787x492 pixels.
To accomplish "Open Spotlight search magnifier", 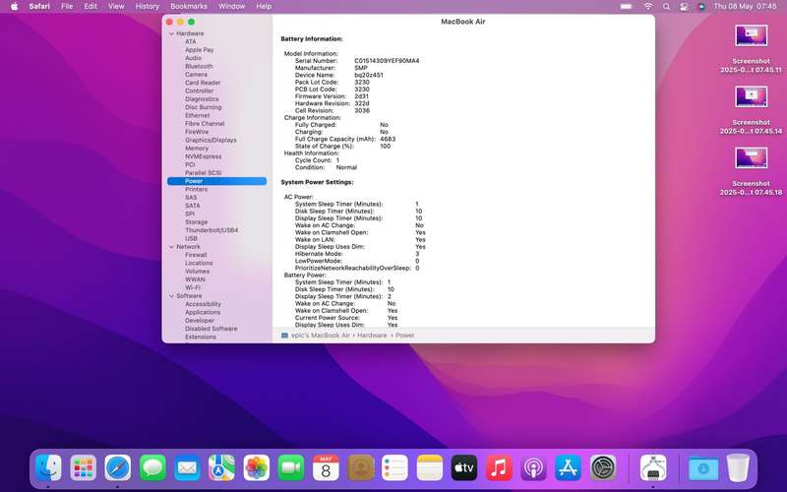I will click(x=666, y=7).
